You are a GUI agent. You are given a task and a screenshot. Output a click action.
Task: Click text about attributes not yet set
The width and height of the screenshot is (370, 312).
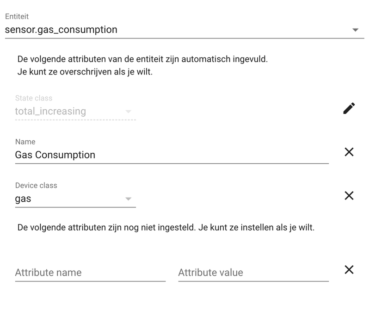(166, 227)
